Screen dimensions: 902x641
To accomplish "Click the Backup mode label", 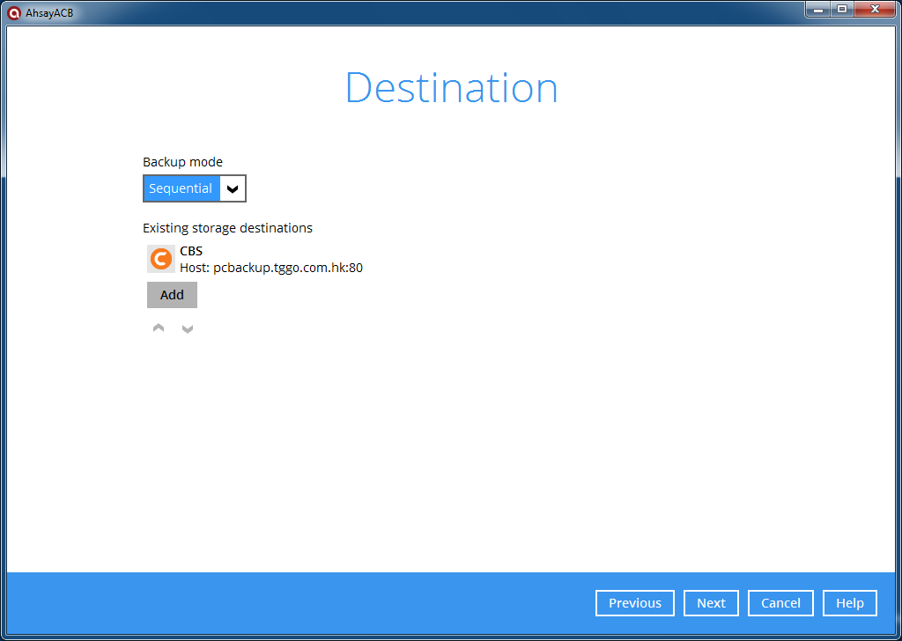I will (x=182, y=162).
